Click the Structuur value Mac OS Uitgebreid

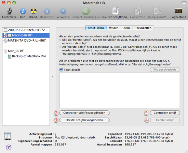point(75,137)
